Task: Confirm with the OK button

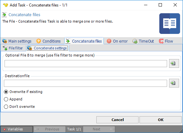Action: coord(161,120)
